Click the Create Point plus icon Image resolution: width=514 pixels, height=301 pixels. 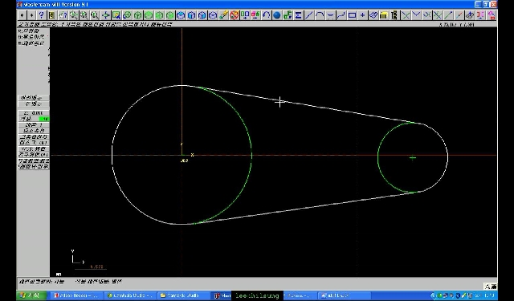362,15
